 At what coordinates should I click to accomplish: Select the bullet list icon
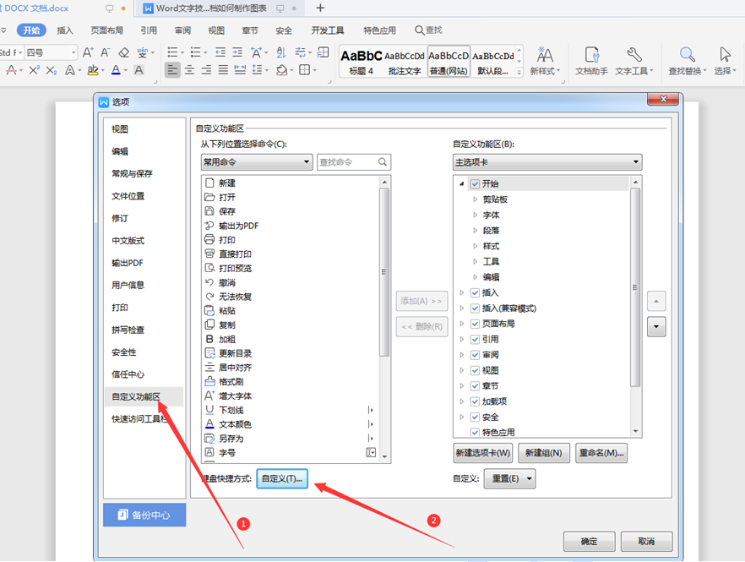tap(171, 52)
